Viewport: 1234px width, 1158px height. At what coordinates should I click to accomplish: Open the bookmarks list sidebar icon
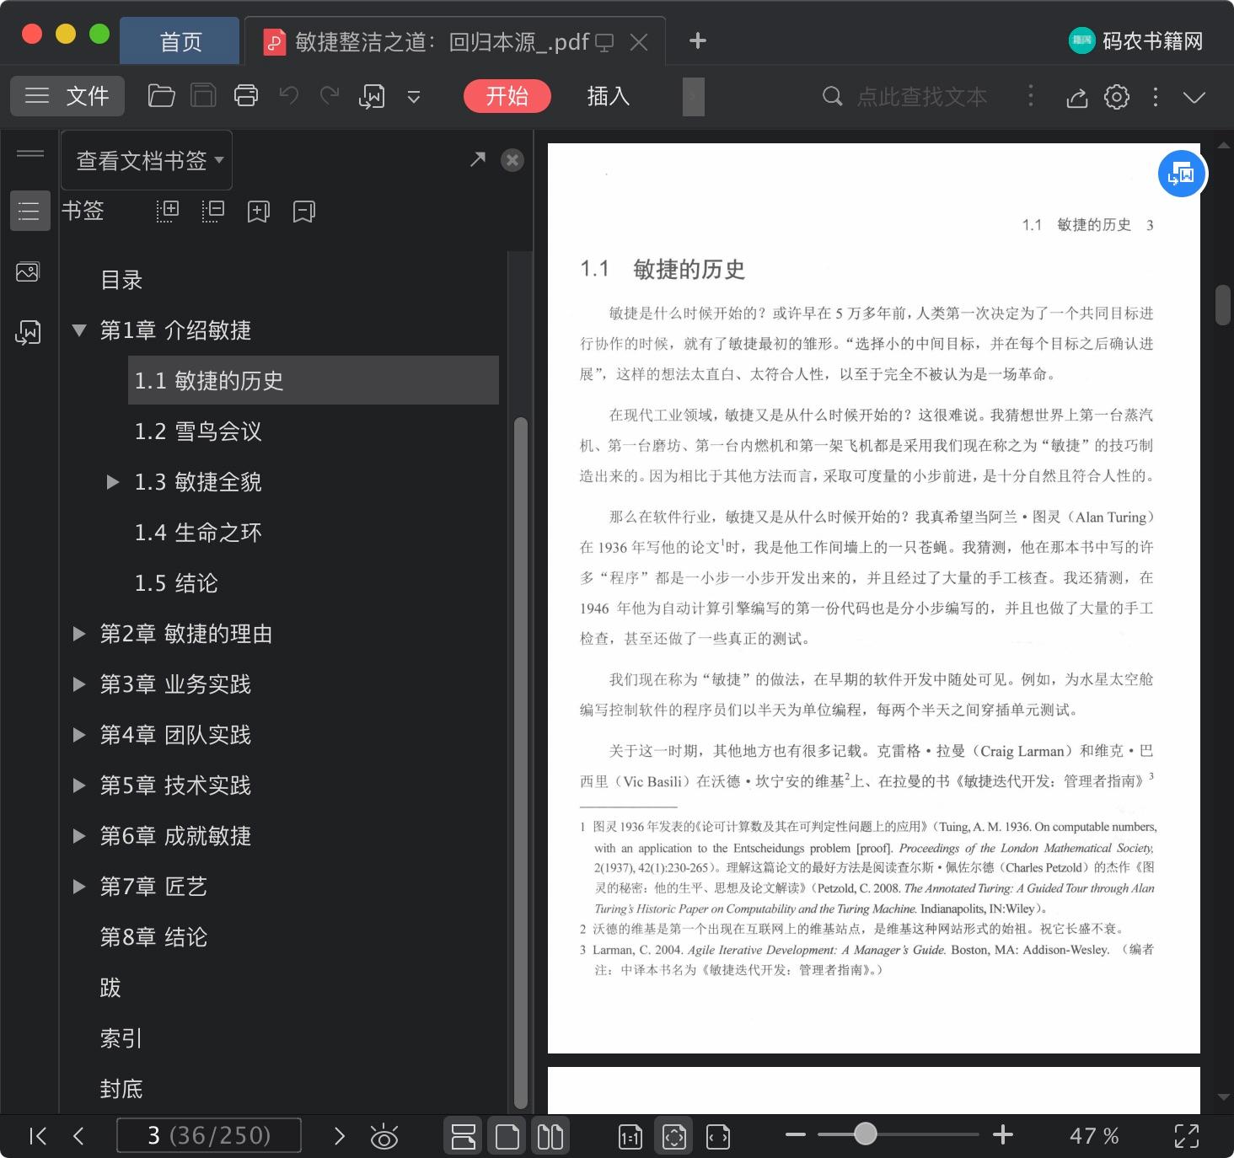click(x=29, y=211)
